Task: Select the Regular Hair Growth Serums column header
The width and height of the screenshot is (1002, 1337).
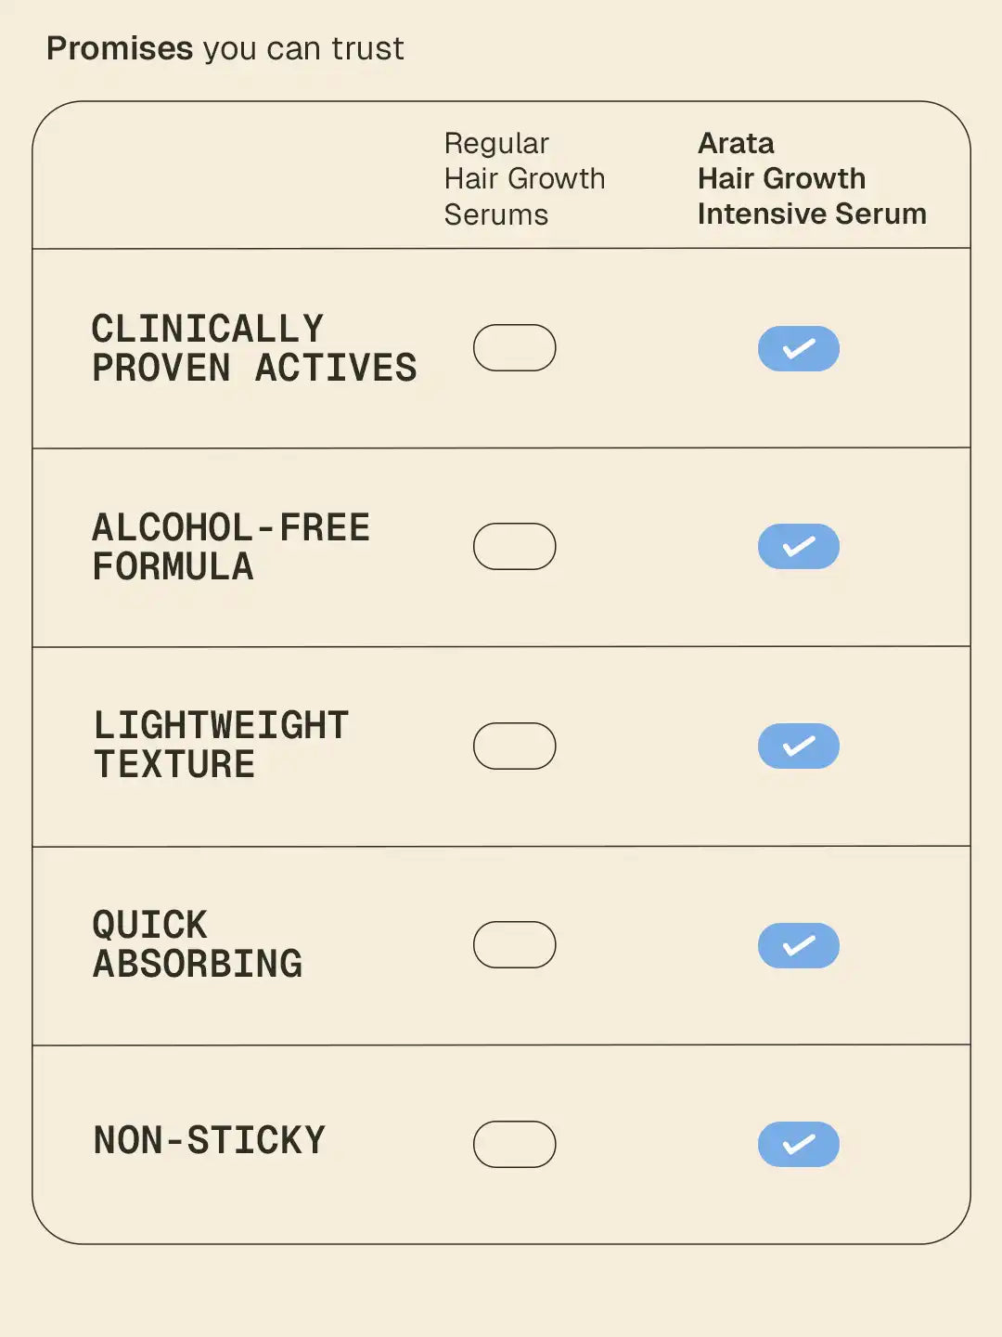Action: (524, 178)
